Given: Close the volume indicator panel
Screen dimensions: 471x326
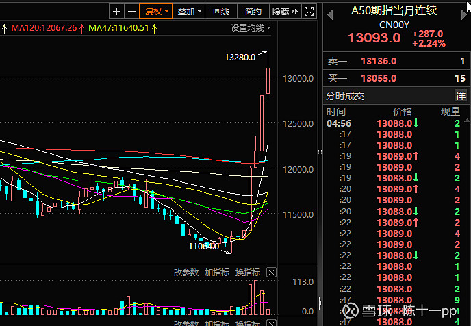Looking at the screenshot, I should 271,273.
